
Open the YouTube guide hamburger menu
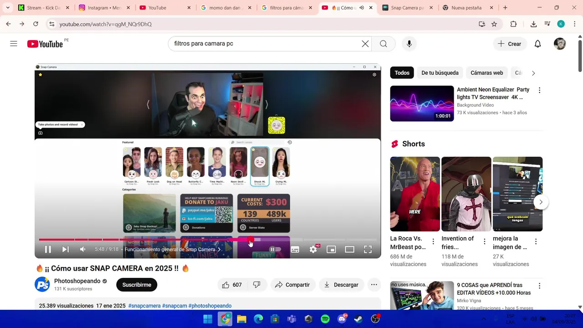tap(14, 44)
